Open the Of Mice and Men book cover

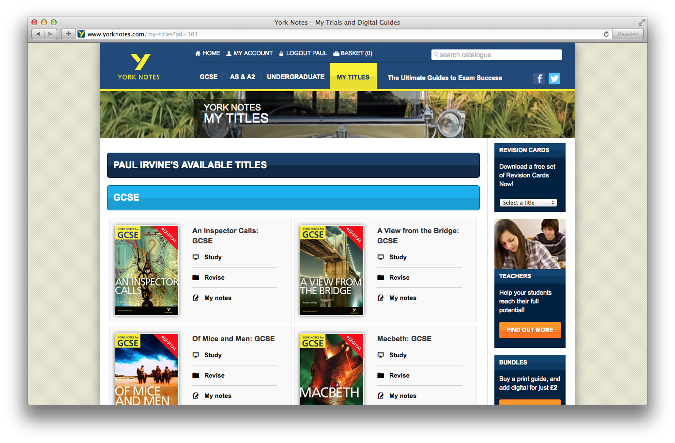click(147, 369)
